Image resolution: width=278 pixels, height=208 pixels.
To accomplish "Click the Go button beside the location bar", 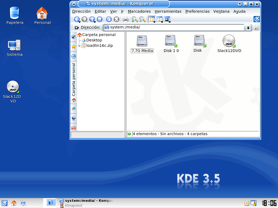I will coord(256,28).
